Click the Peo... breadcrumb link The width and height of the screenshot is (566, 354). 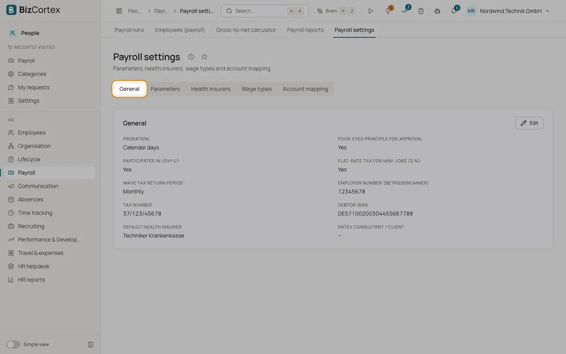(134, 11)
